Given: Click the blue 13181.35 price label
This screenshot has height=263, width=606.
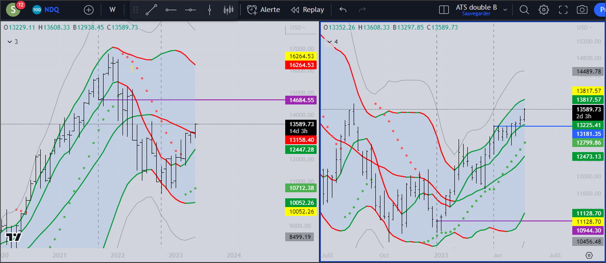Looking at the screenshot, I should (x=588, y=134).
